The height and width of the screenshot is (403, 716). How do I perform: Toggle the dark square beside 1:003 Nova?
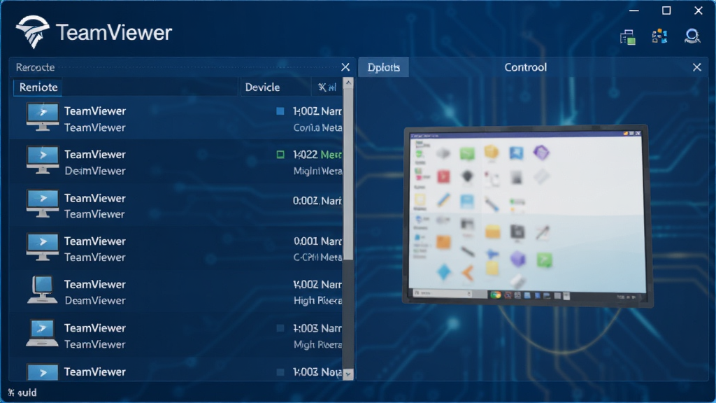tap(280, 372)
